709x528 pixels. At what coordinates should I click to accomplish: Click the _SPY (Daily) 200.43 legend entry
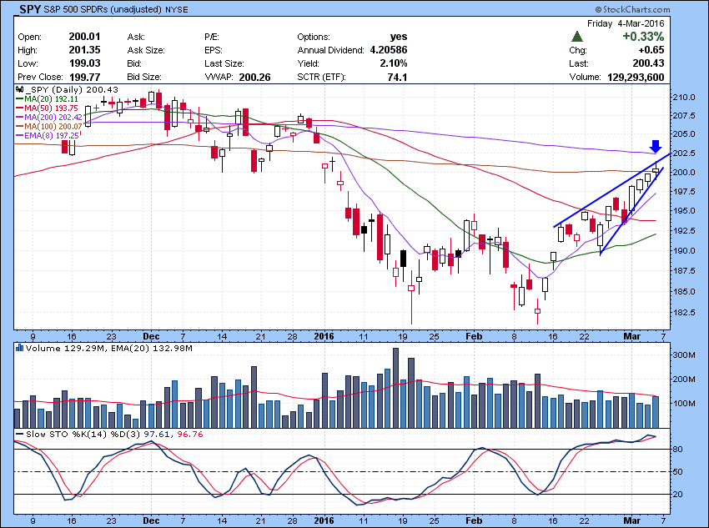coord(71,89)
